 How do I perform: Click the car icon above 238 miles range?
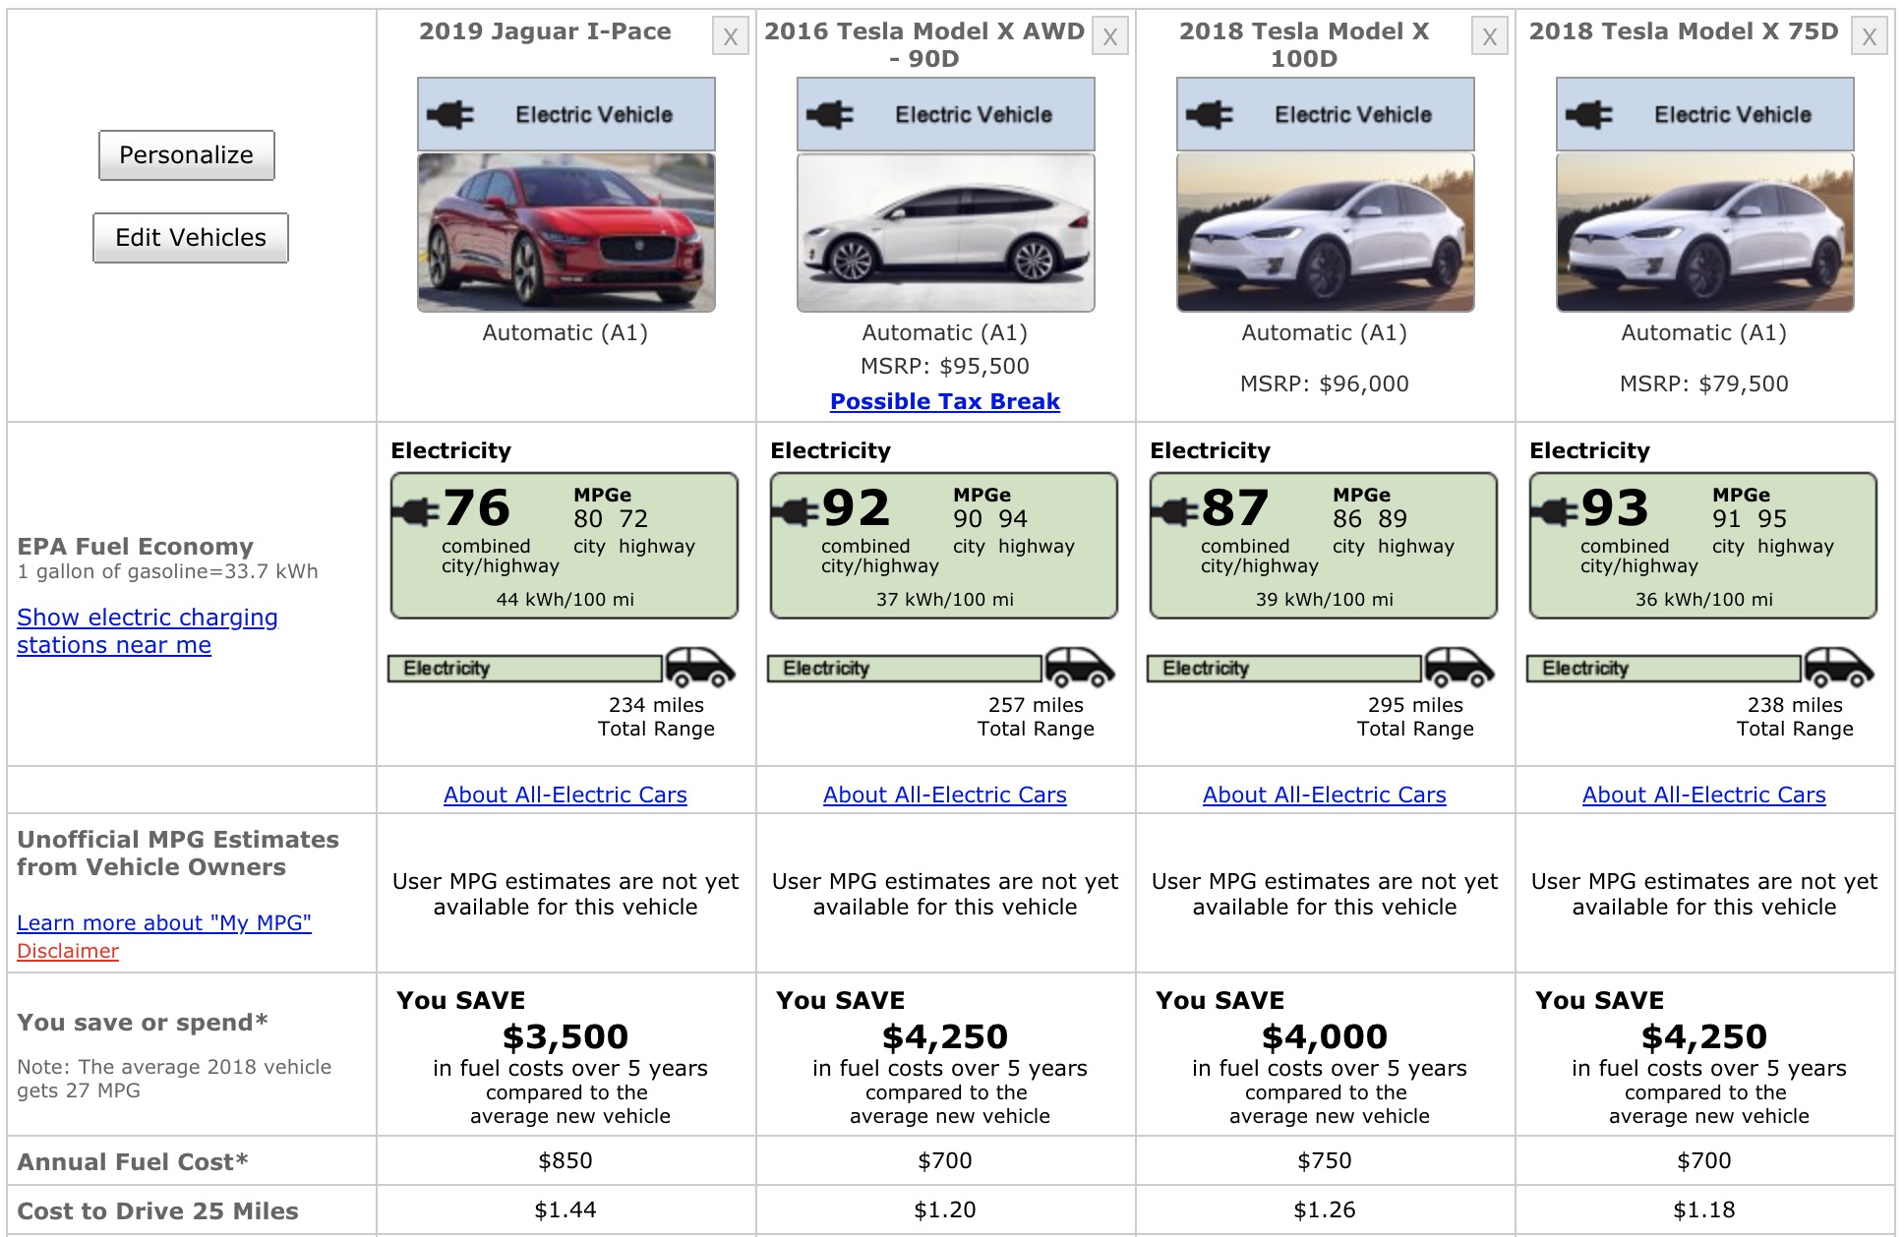(x=1839, y=667)
